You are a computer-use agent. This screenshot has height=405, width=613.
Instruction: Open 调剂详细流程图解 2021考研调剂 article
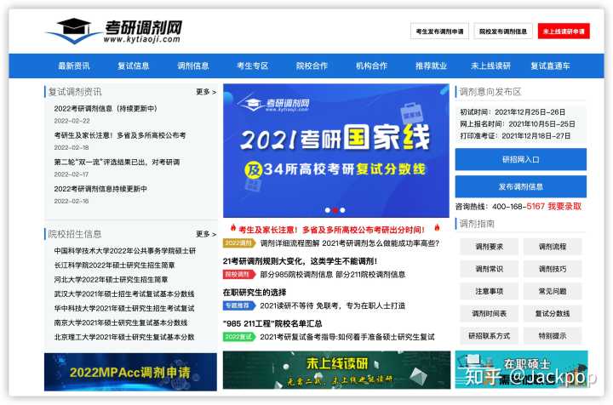pos(350,243)
